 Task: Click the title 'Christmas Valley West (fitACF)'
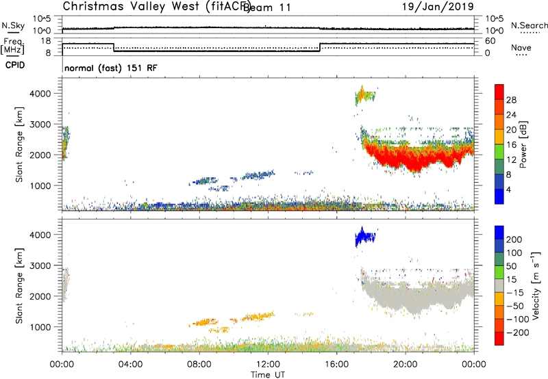(x=156, y=6)
